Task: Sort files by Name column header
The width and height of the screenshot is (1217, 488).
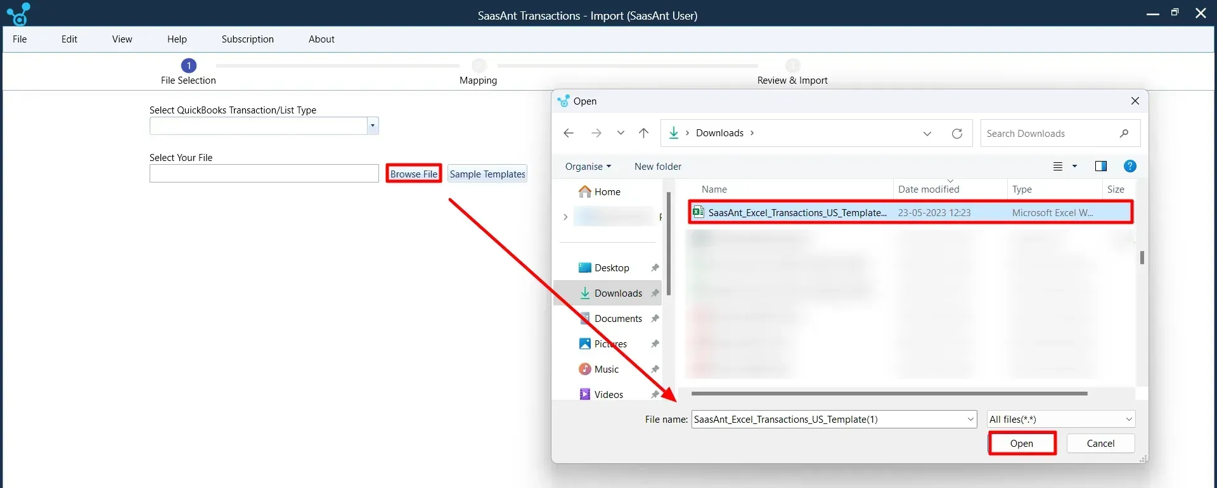Action: [714, 189]
